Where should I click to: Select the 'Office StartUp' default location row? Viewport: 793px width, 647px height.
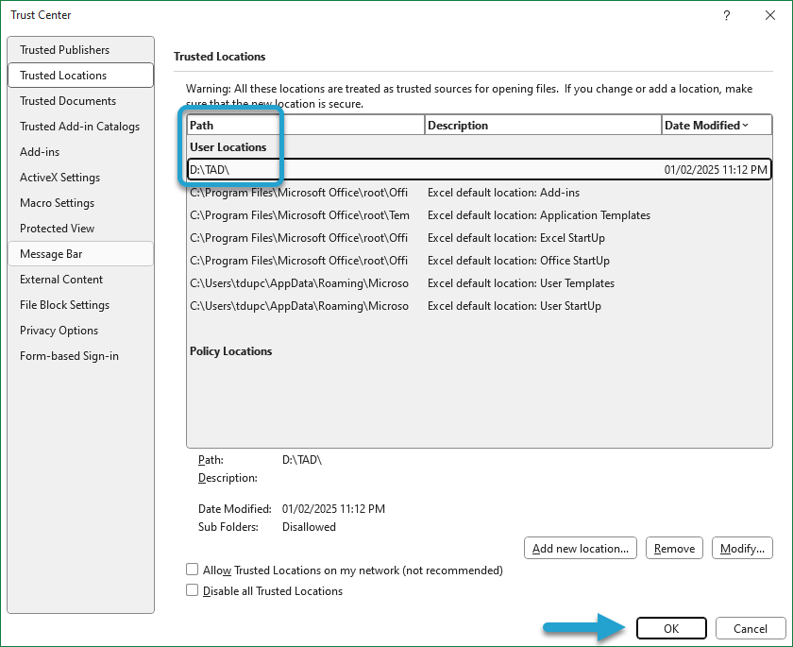[480, 261]
